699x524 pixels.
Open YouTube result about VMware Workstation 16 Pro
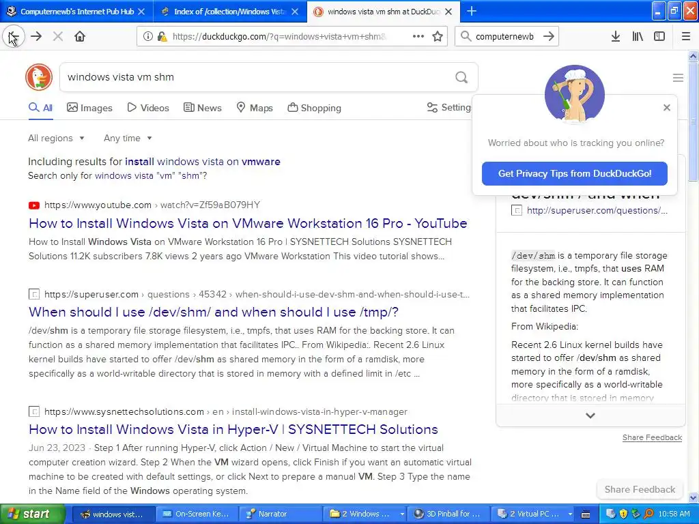248,223
